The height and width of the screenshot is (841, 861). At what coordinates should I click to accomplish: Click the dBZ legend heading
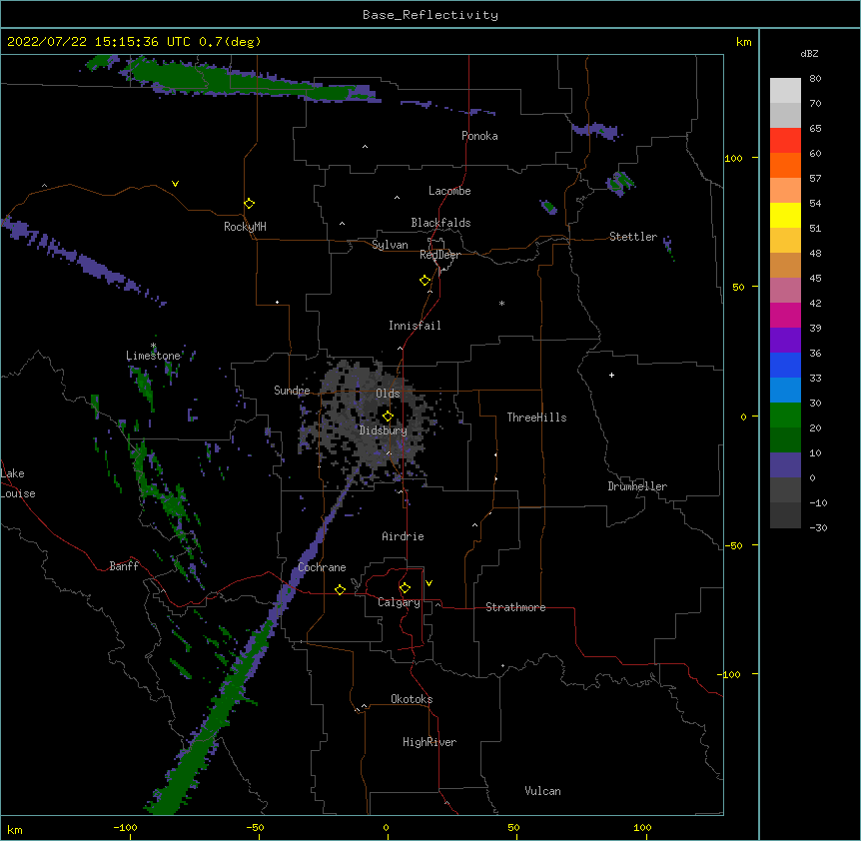[x=809, y=54]
